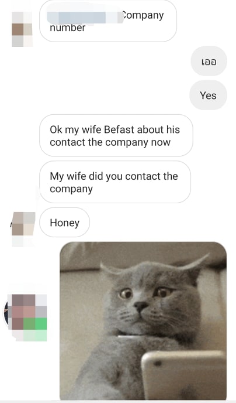Image resolution: width=236 pixels, height=403 pixels.
Task: Tap the blurred text in the first message
Action: click(85, 17)
